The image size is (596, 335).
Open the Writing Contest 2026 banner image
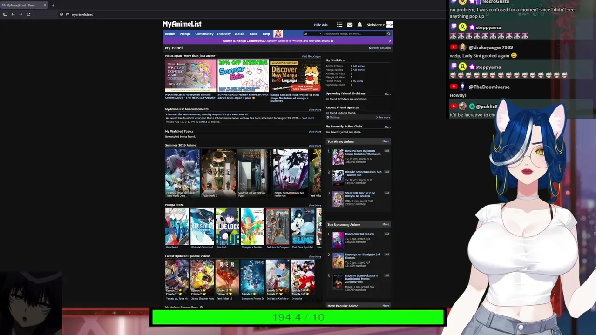coord(190,76)
